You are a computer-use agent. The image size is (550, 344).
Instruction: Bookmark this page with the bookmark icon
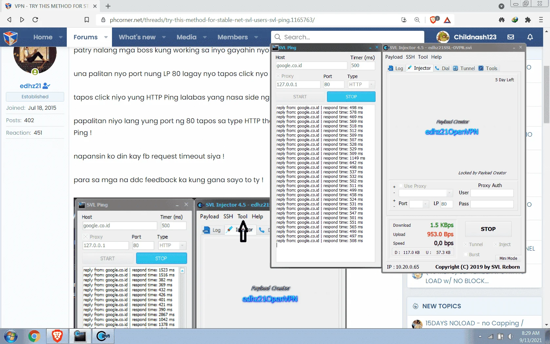click(87, 20)
